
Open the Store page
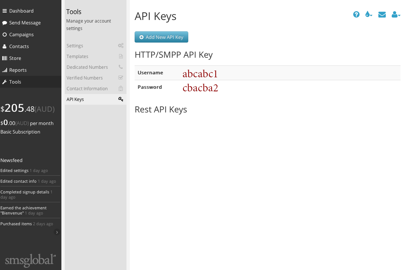tap(15, 58)
